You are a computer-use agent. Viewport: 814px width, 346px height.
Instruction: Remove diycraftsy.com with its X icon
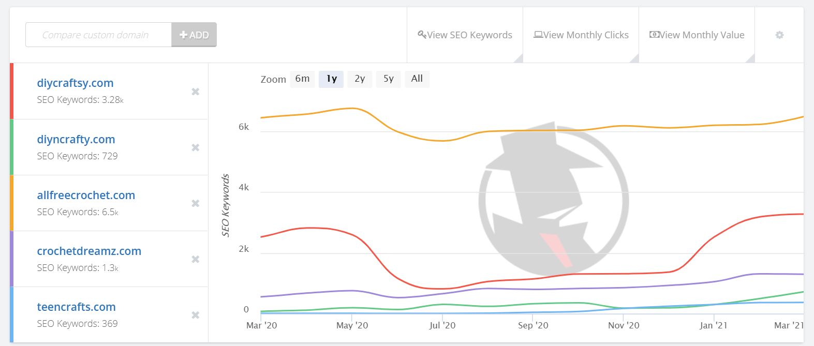click(x=196, y=92)
